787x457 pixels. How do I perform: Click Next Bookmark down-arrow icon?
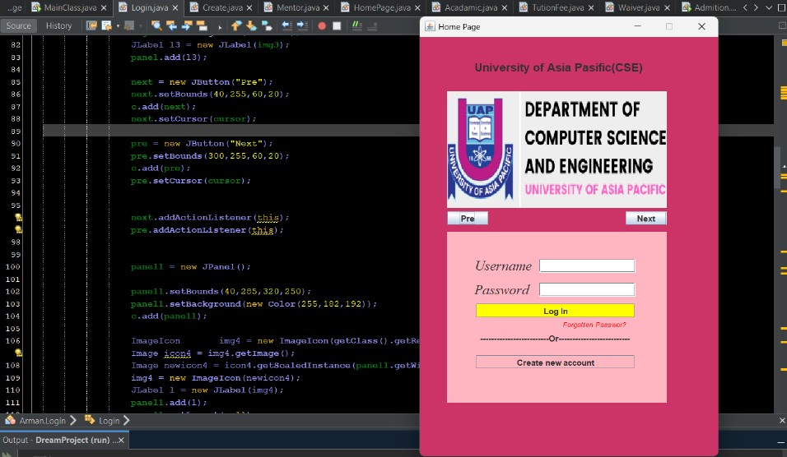(251, 25)
